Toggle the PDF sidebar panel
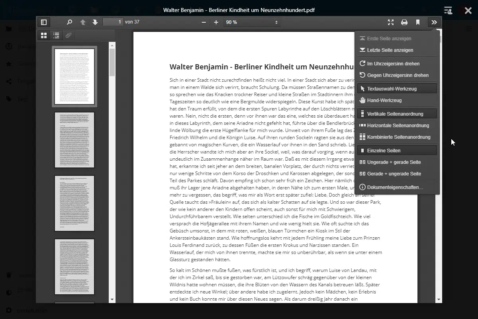 pyautogui.click(x=44, y=22)
